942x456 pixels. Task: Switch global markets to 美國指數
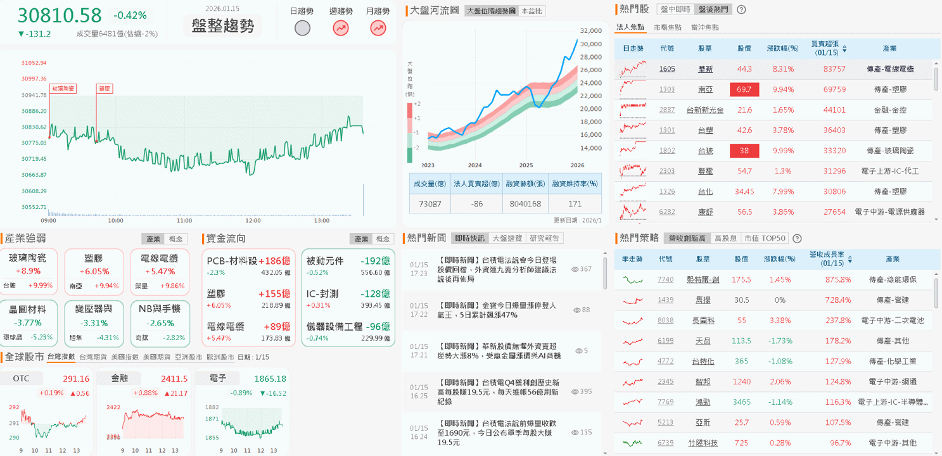coord(125,357)
